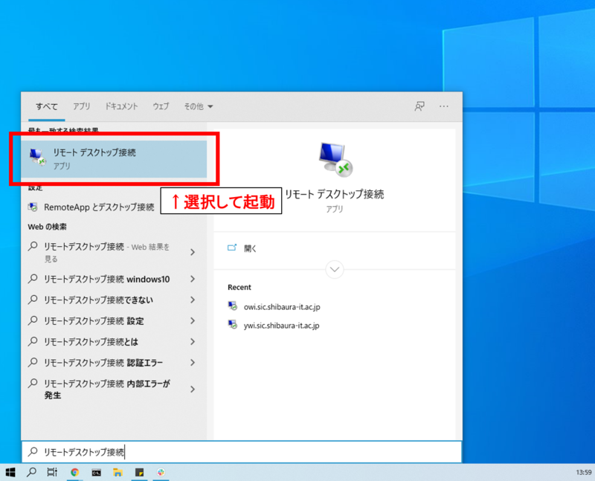Switch to the ウェブ tab
The width and height of the screenshot is (595, 481).
[161, 106]
